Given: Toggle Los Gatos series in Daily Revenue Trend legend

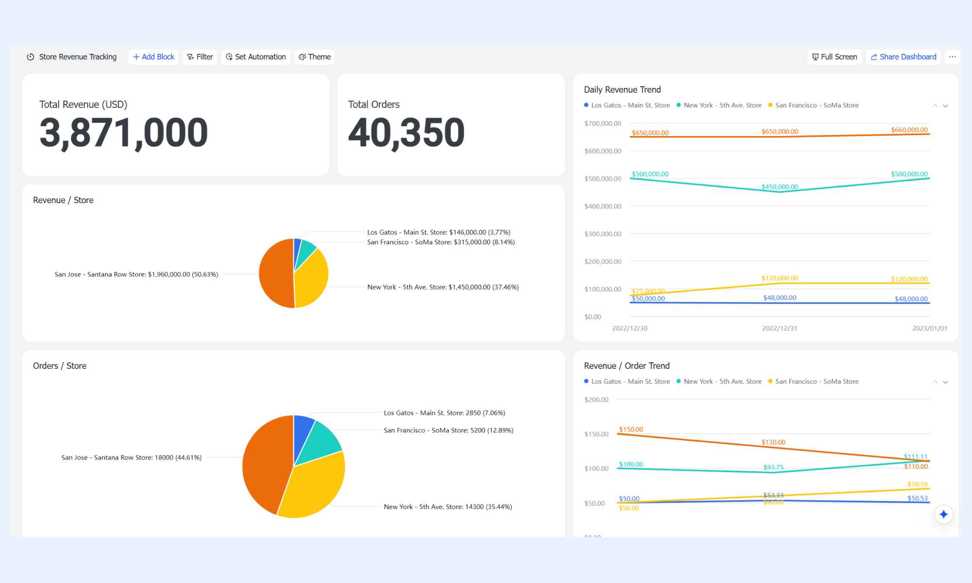Looking at the screenshot, I should [627, 105].
